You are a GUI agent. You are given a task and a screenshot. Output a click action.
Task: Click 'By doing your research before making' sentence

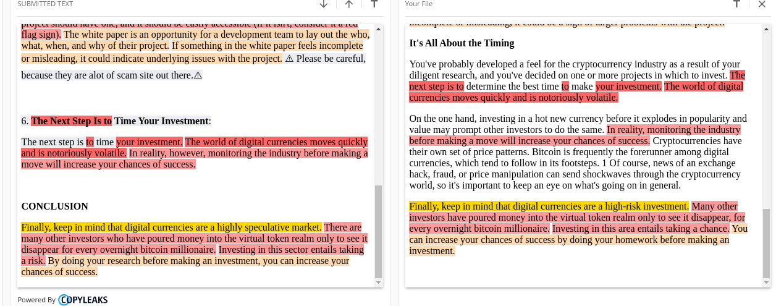(x=185, y=266)
